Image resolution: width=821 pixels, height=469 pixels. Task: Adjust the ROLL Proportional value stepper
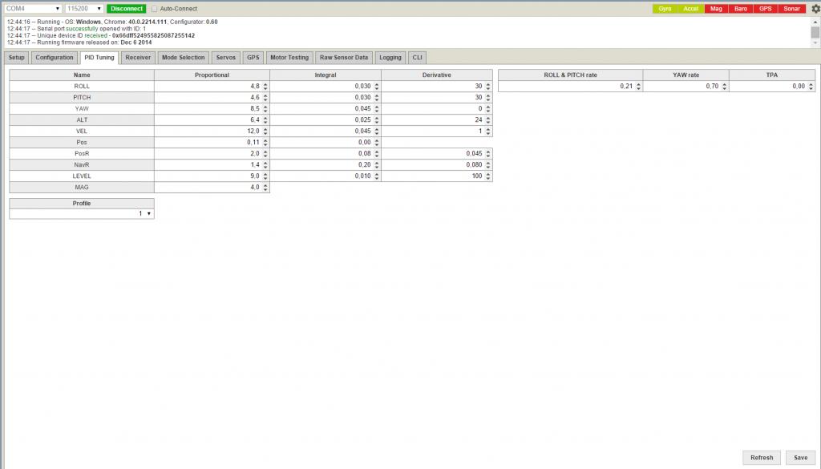click(265, 86)
